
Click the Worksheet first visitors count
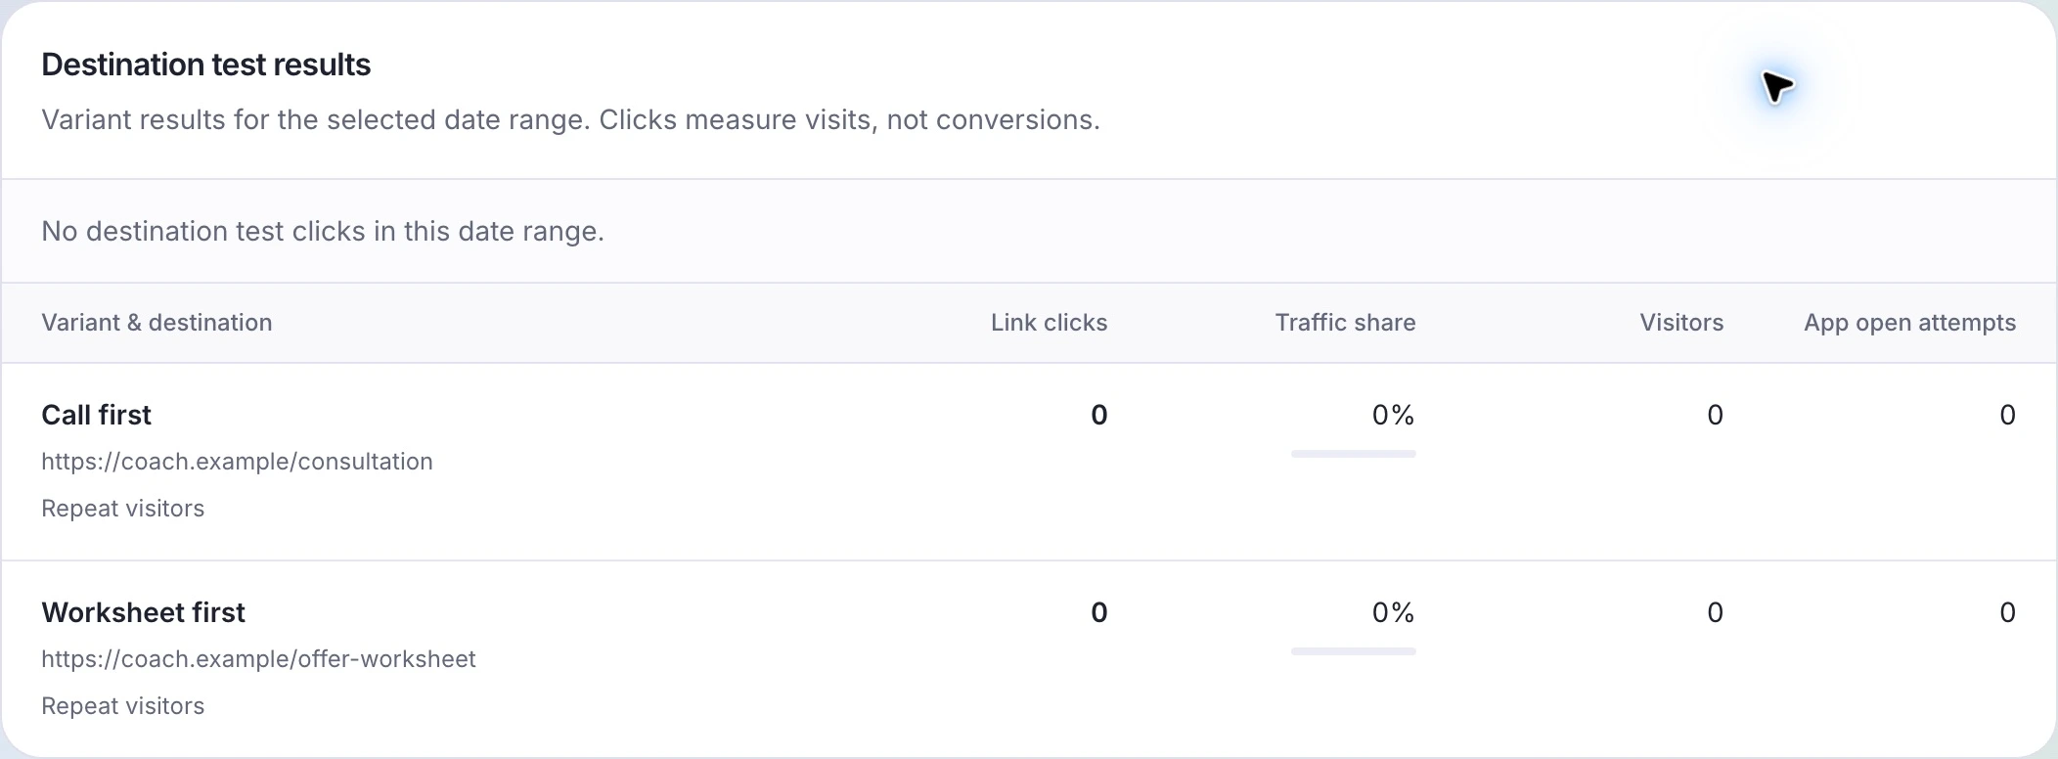click(x=1715, y=612)
